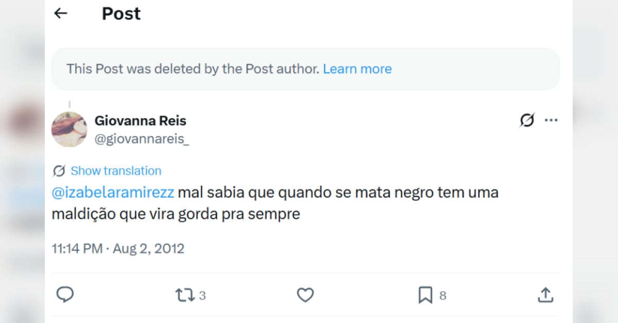This screenshot has width=618, height=323.
Task: Open Giovanna Reis profile picture
Action: [x=69, y=129]
